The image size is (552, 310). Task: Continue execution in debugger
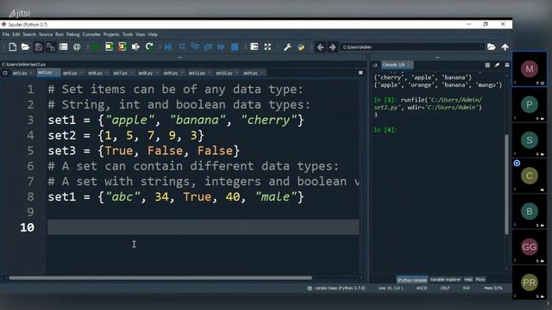(221, 46)
